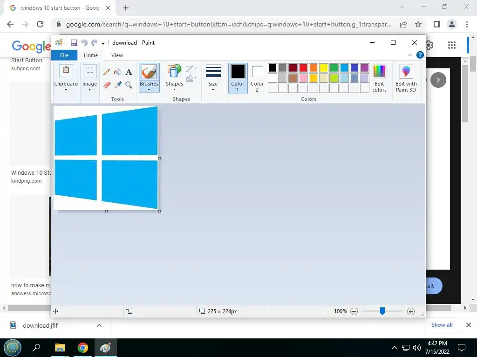Select the Magnifier tool

[x=129, y=85]
